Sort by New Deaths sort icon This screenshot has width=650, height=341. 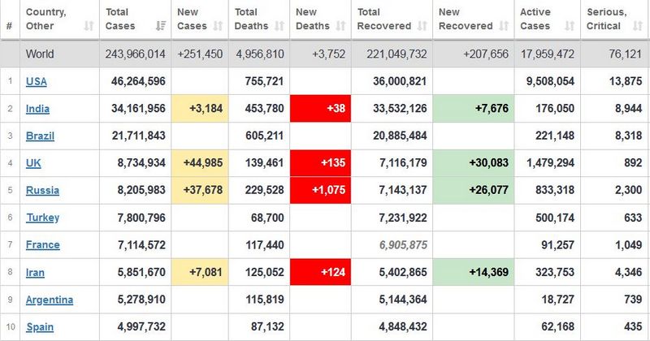point(340,26)
